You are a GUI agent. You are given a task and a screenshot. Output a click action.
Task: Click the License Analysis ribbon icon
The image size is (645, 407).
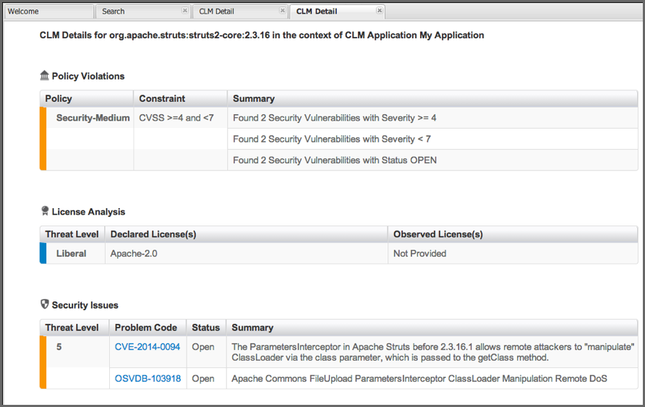45,211
